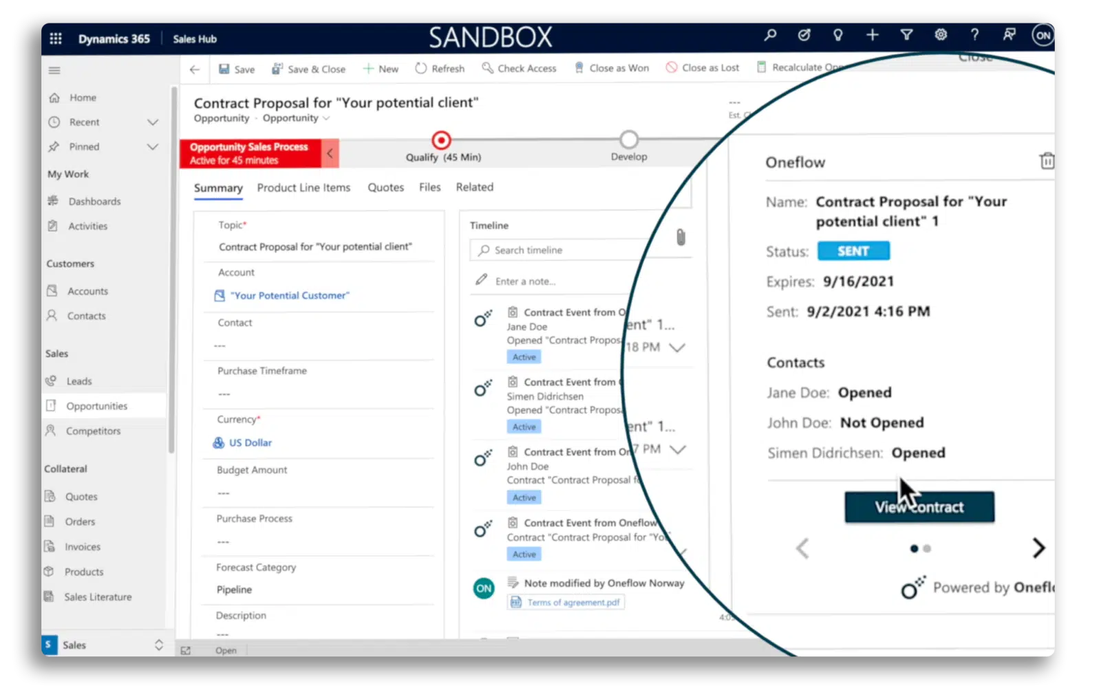Image resolution: width=1101 pixels, height=699 pixels.
Task: Expand the Recent section in the sidebar
Action: pyautogui.click(x=153, y=122)
